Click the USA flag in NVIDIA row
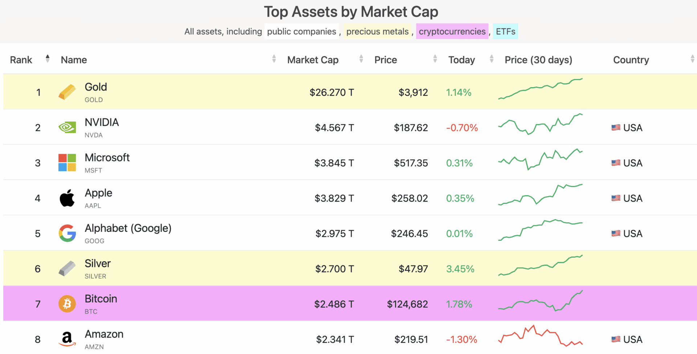697x354 pixels. [x=616, y=128]
